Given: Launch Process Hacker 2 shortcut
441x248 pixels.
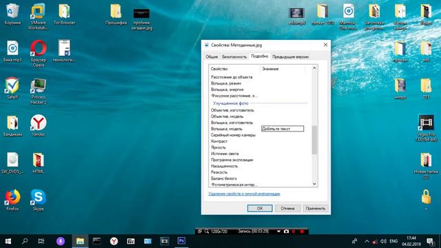Looking at the screenshot, I should coord(39,91).
